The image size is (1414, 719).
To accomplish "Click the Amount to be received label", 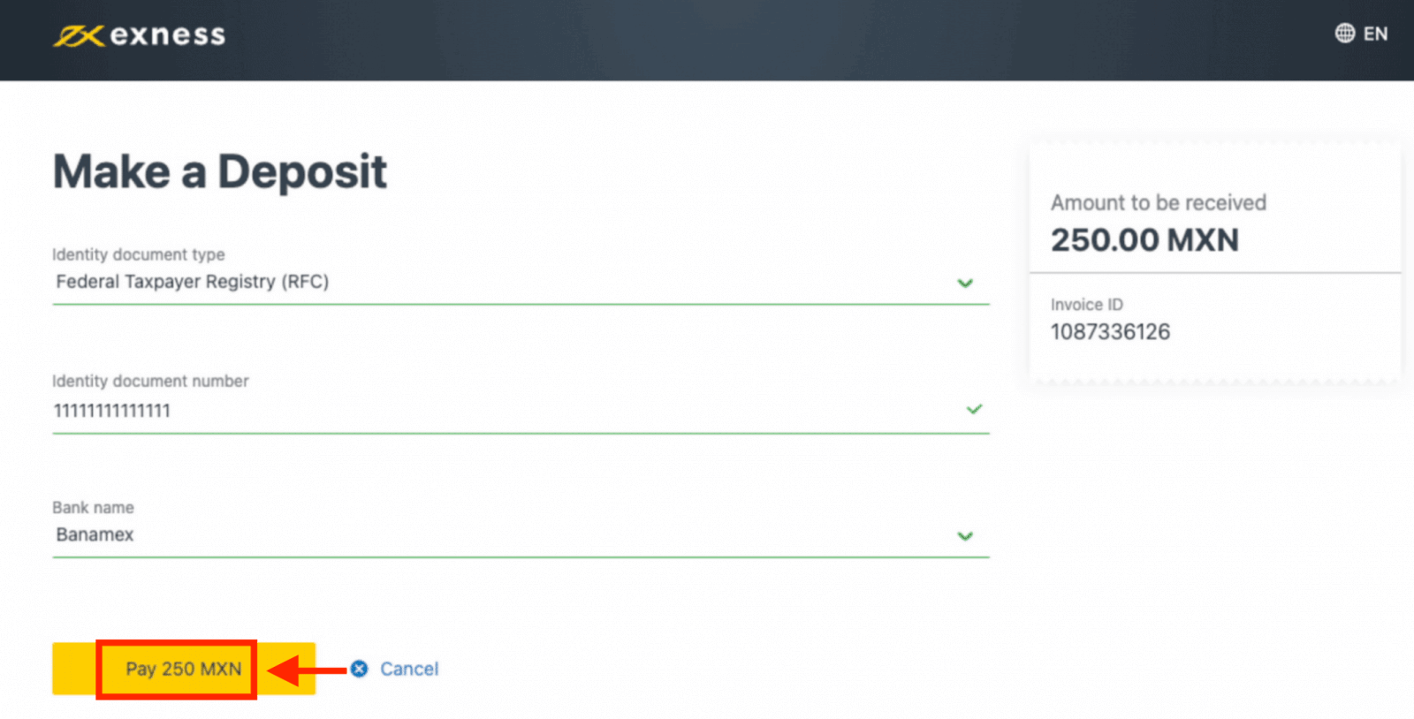I will coord(1158,203).
